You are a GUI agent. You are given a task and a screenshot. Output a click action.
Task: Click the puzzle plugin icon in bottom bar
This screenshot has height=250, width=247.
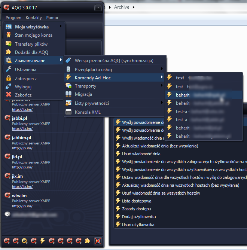coord(87,241)
